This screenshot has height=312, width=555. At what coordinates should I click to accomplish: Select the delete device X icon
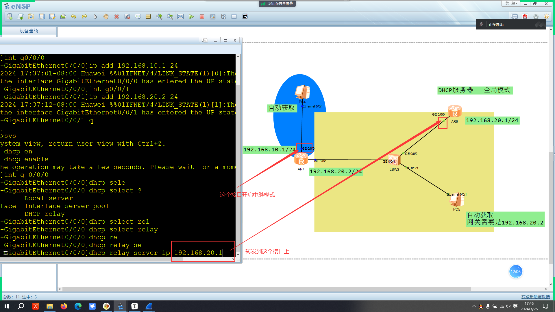(x=116, y=16)
